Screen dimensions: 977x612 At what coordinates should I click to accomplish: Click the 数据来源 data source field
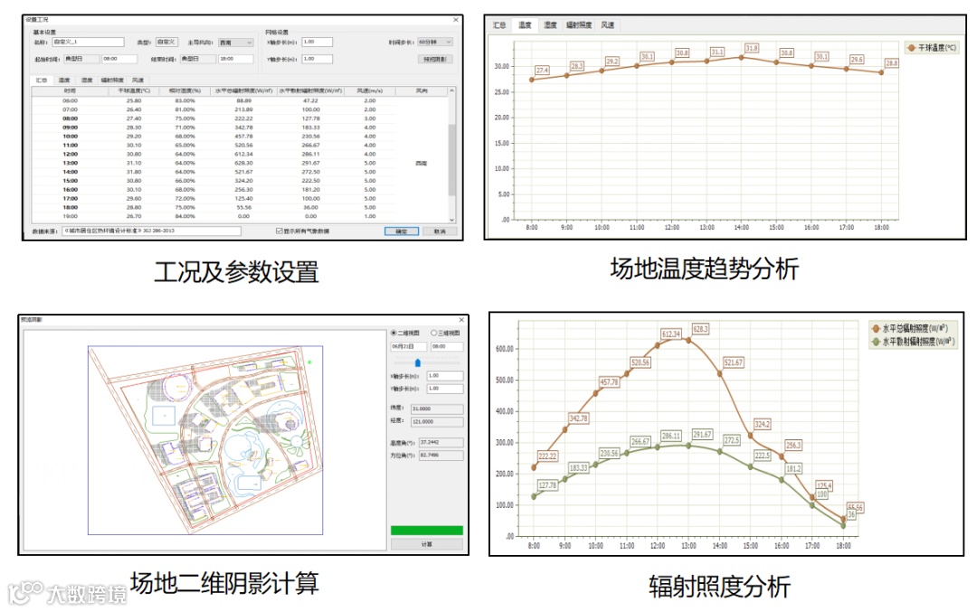151,231
